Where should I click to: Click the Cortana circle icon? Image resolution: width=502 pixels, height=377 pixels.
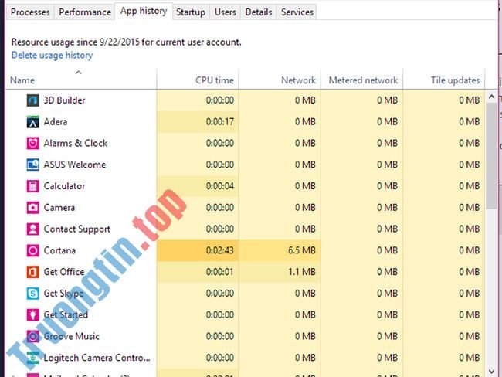pyautogui.click(x=32, y=250)
